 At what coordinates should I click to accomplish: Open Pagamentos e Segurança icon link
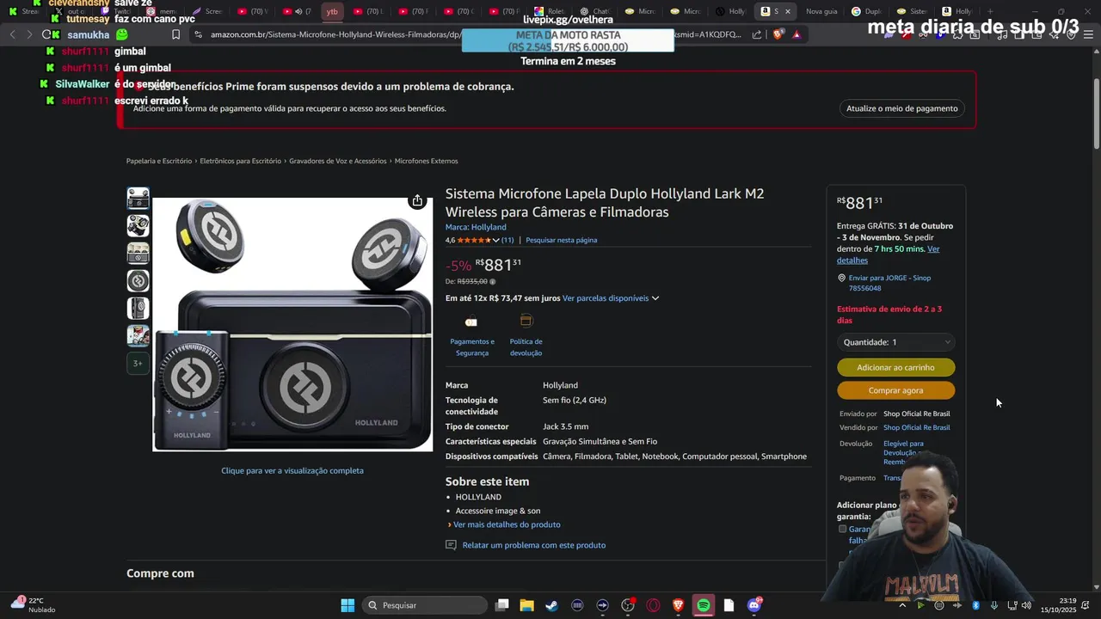(x=471, y=322)
